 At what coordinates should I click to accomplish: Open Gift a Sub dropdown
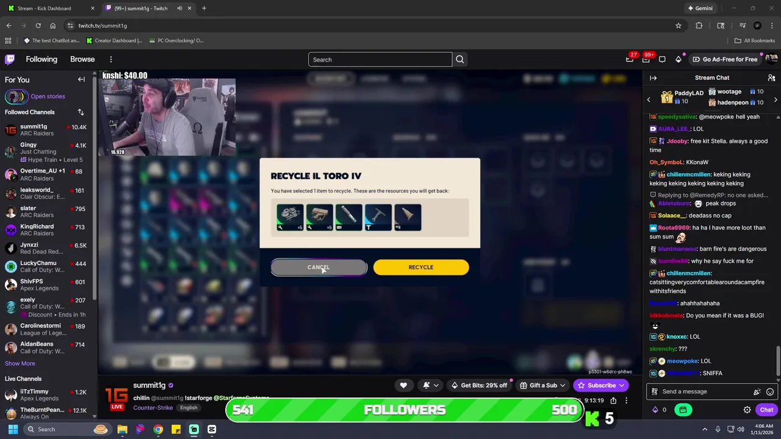point(543,385)
